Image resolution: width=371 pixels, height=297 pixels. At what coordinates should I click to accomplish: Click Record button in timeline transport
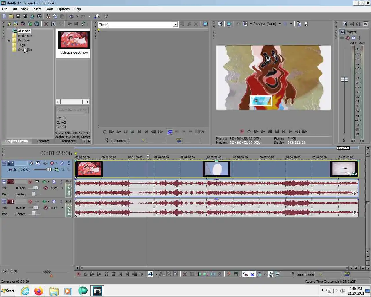pyautogui.click(x=78, y=274)
